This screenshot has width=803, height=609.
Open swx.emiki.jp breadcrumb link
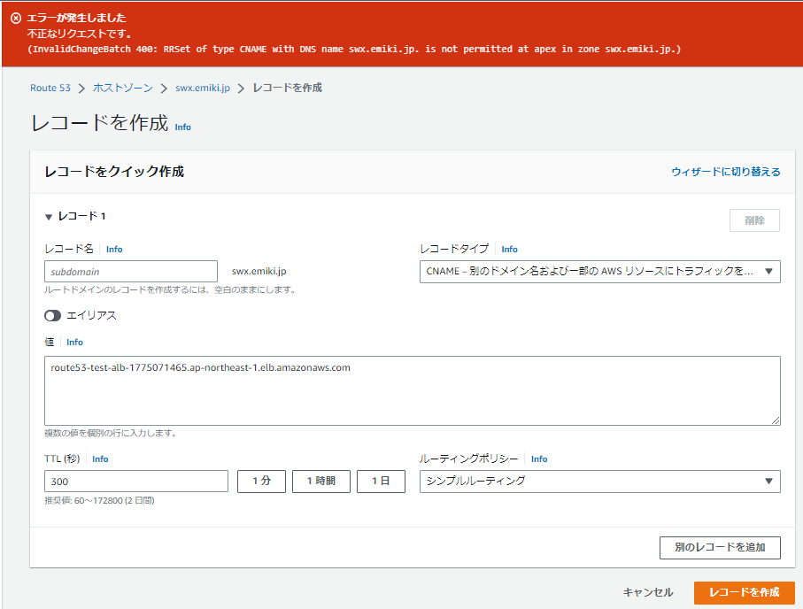click(202, 88)
